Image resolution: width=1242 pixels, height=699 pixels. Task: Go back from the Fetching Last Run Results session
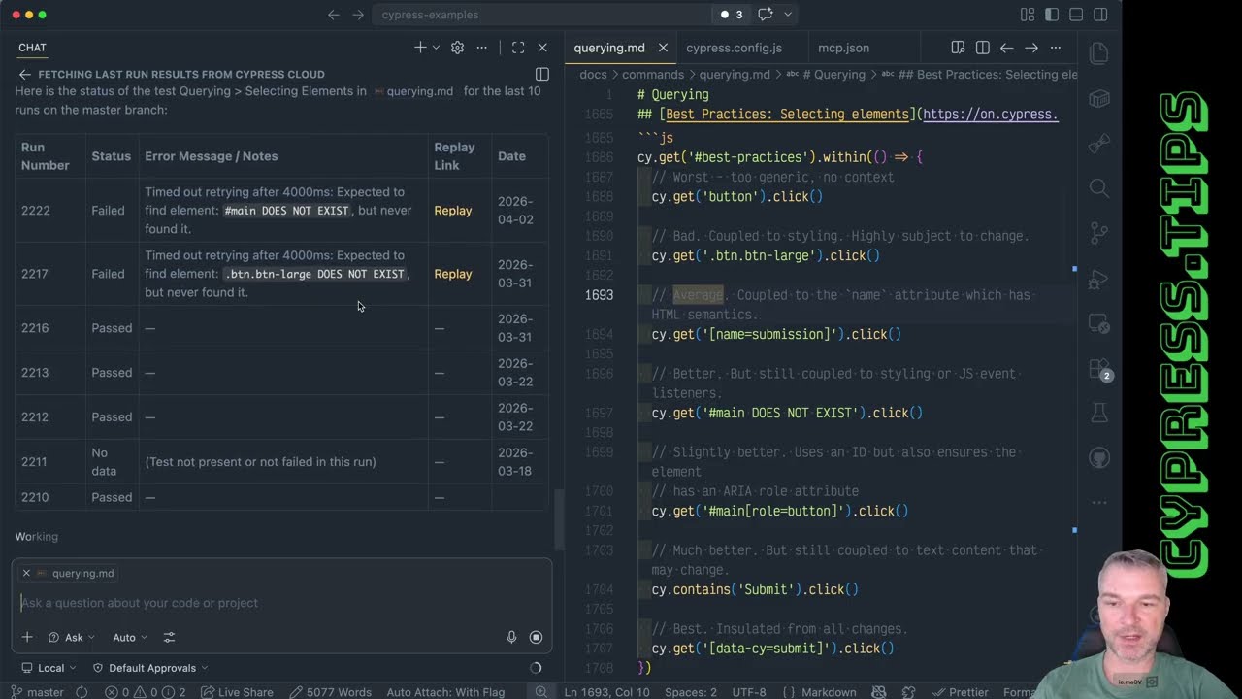pyautogui.click(x=25, y=74)
